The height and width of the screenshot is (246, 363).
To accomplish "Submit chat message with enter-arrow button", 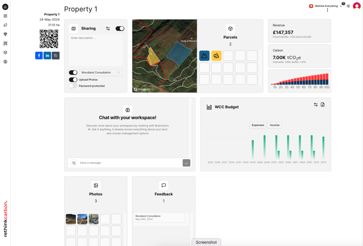I will [186, 163].
